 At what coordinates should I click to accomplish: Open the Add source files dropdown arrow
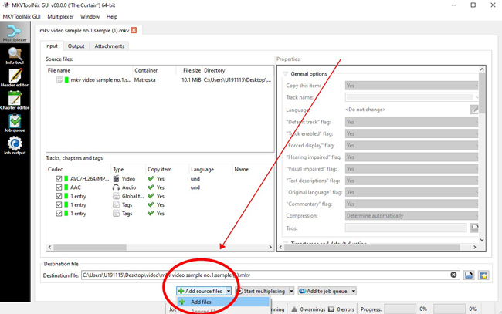tap(229, 291)
